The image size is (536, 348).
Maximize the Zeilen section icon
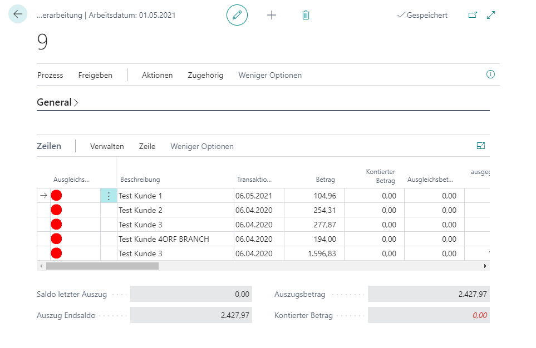[481, 146]
